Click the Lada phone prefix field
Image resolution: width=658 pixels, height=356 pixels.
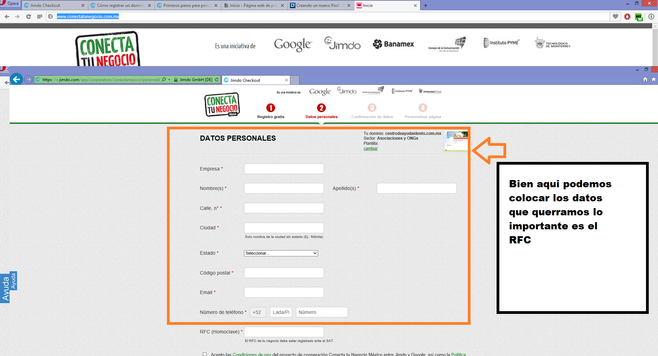click(x=281, y=312)
